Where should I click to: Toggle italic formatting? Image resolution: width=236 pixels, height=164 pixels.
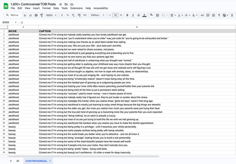[x=133, y=15]
